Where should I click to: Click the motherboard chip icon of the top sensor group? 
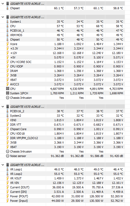point(8,4)
